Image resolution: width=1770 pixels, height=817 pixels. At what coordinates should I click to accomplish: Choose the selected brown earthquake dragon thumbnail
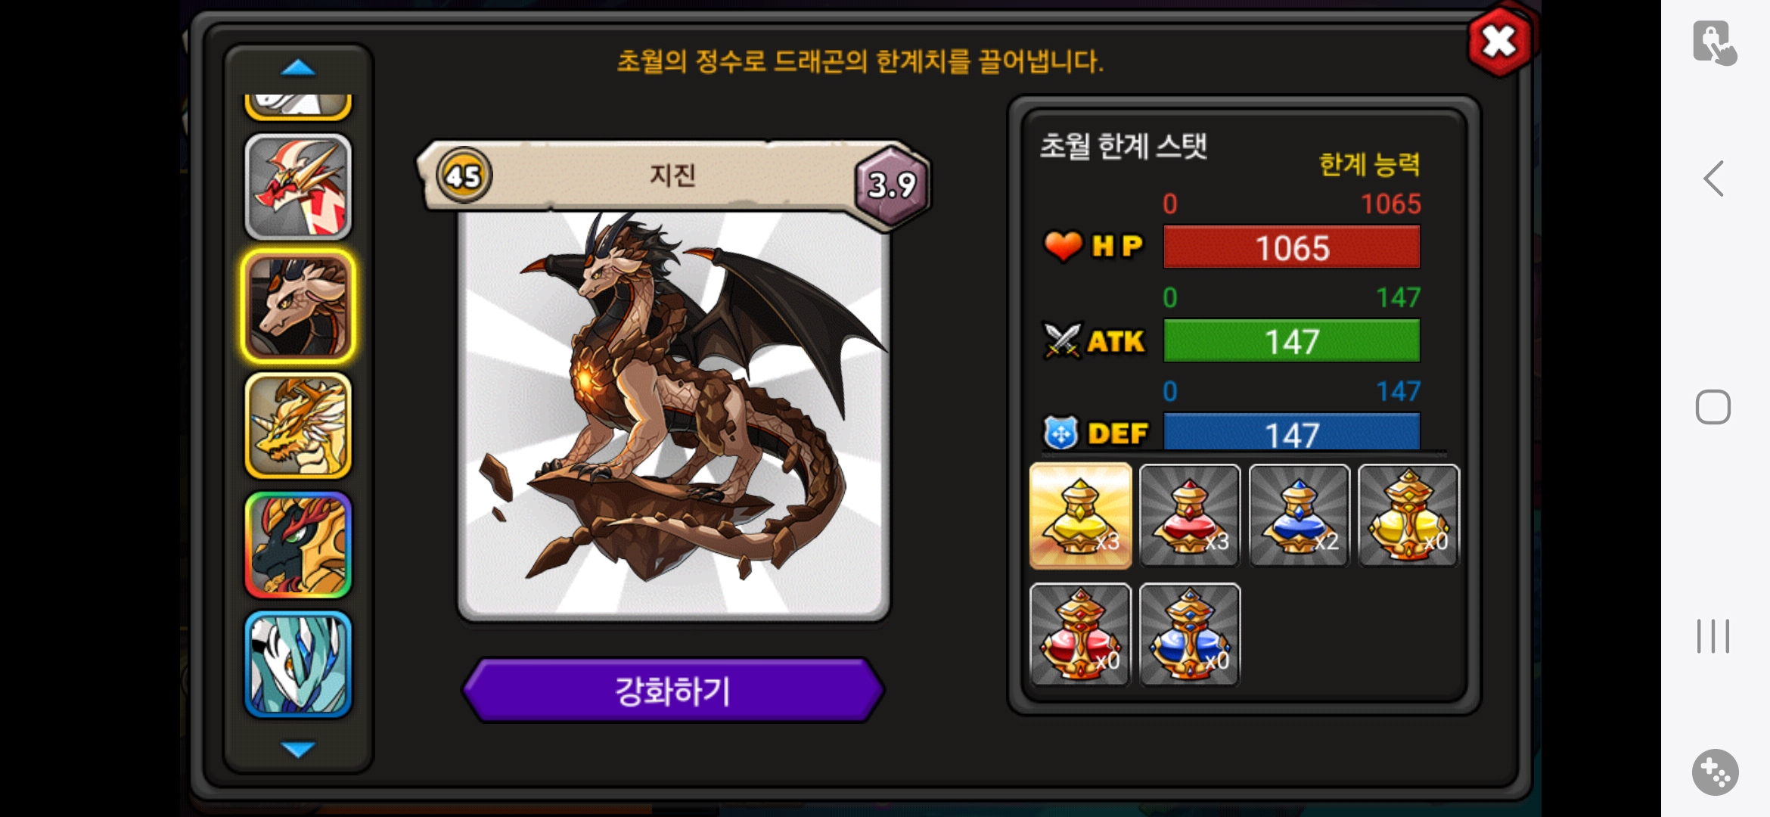click(298, 306)
